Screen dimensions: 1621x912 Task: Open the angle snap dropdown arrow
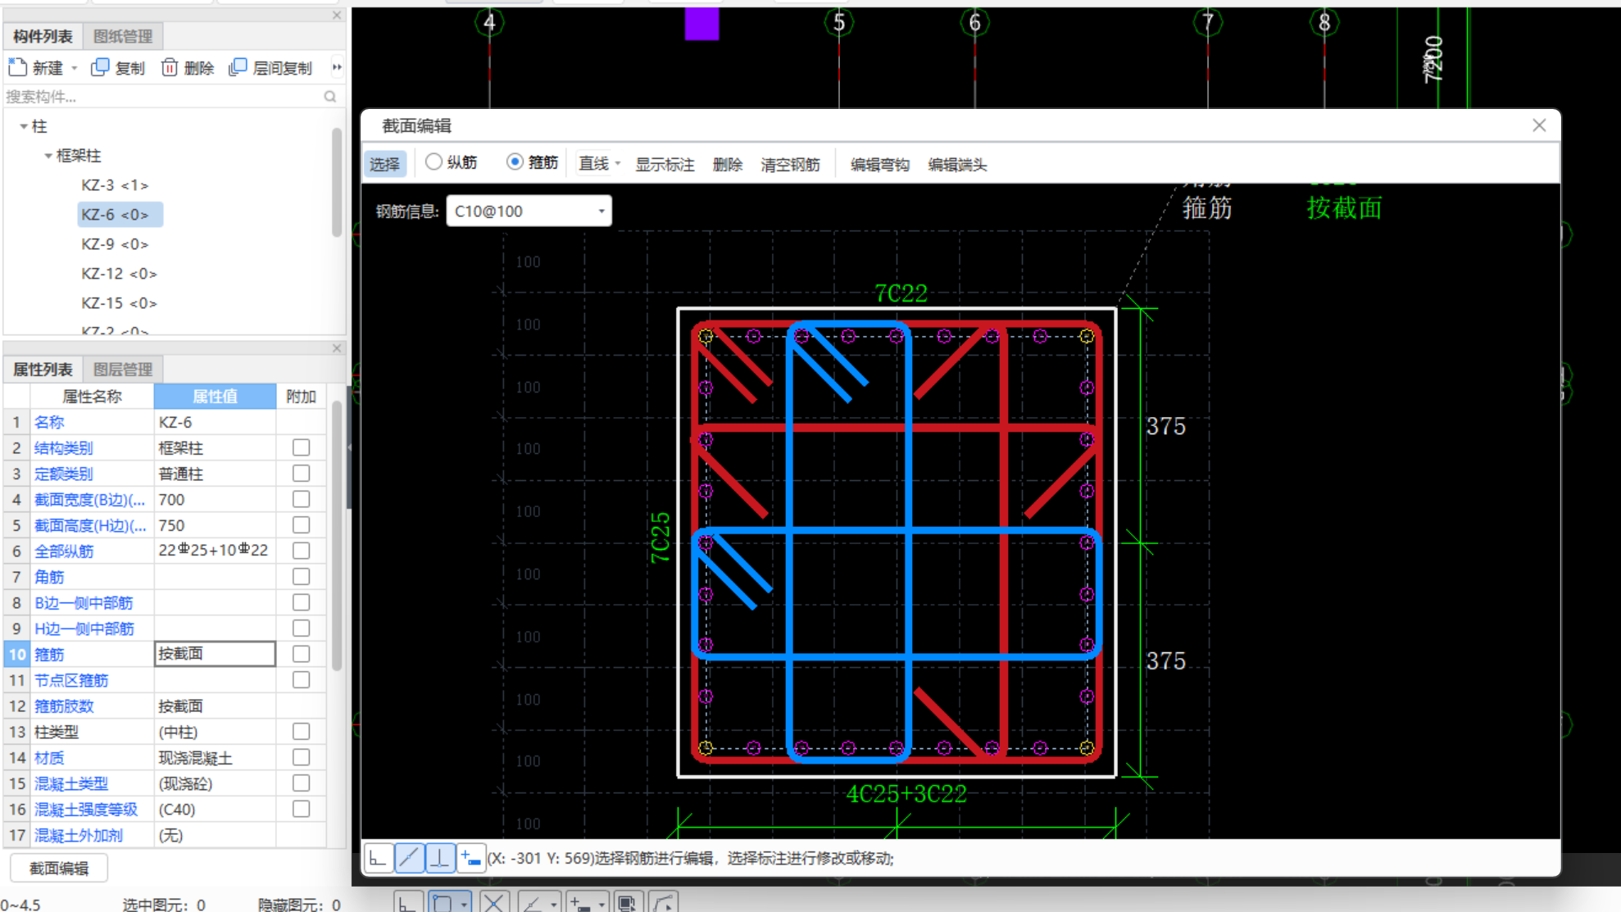[554, 904]
